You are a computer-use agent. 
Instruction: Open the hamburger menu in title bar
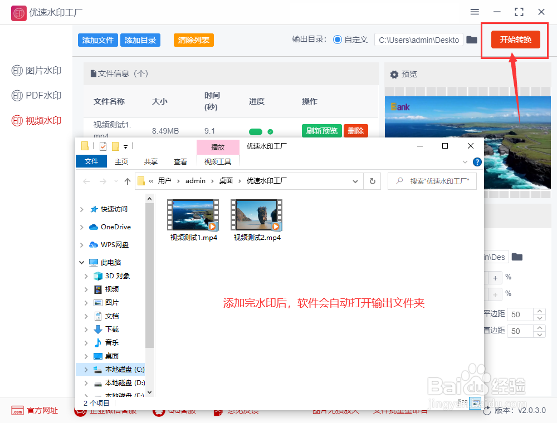pyautogui.click(x=475, y=12)
